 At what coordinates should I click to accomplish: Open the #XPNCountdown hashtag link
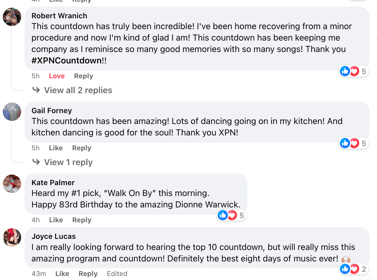tap(67, 61)
